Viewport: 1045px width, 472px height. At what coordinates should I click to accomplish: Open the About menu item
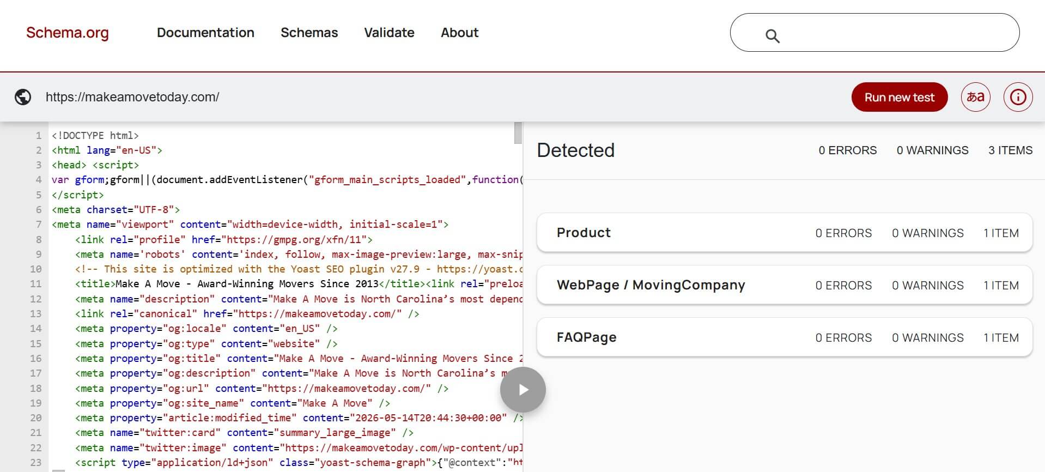(460, 33)
